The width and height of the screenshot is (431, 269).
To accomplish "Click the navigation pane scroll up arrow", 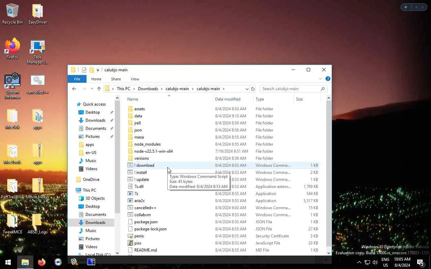I will pos(117,98).
